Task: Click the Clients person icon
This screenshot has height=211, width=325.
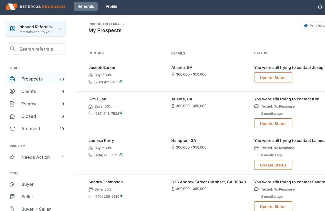Action: coord(12,92)
